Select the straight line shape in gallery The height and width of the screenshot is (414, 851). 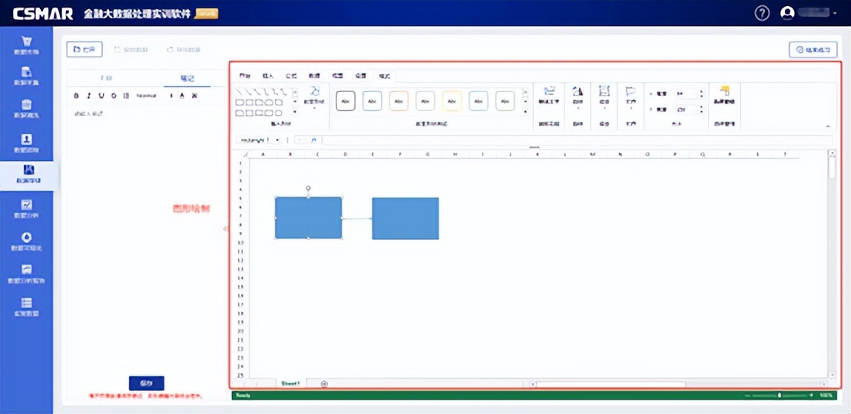point(240,91)
